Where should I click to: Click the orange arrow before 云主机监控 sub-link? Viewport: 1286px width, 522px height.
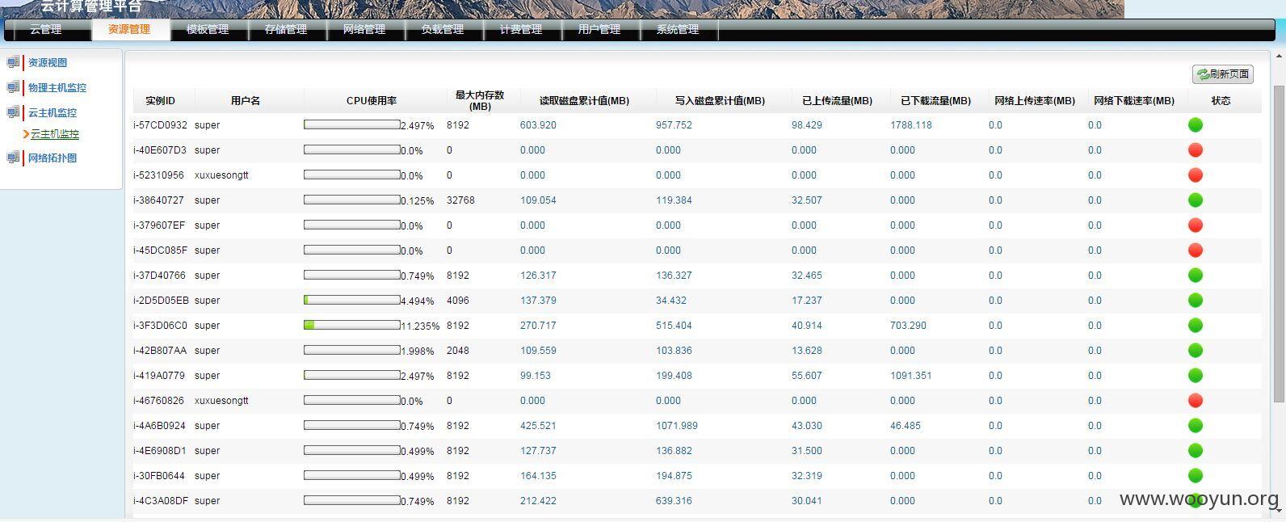26,134
